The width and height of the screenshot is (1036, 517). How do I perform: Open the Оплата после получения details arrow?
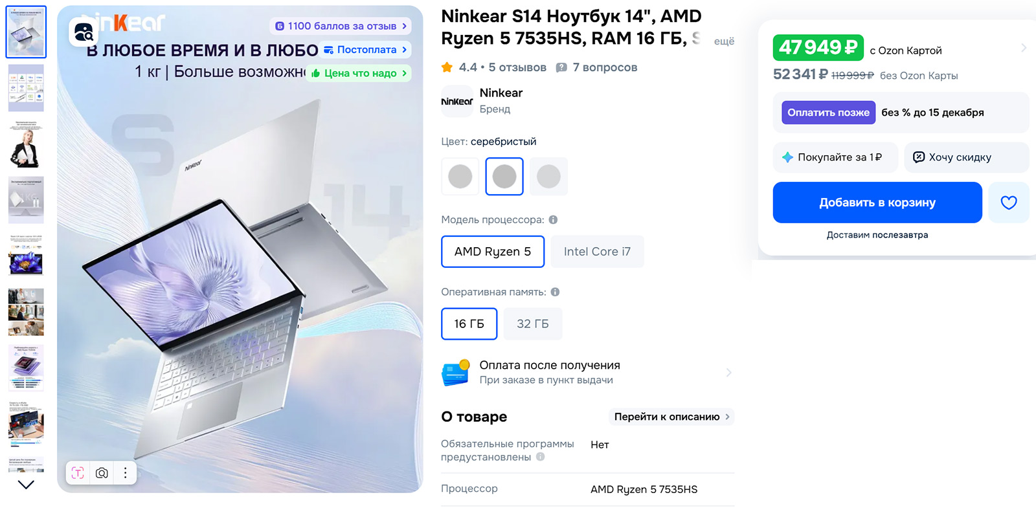pos(728,373)
